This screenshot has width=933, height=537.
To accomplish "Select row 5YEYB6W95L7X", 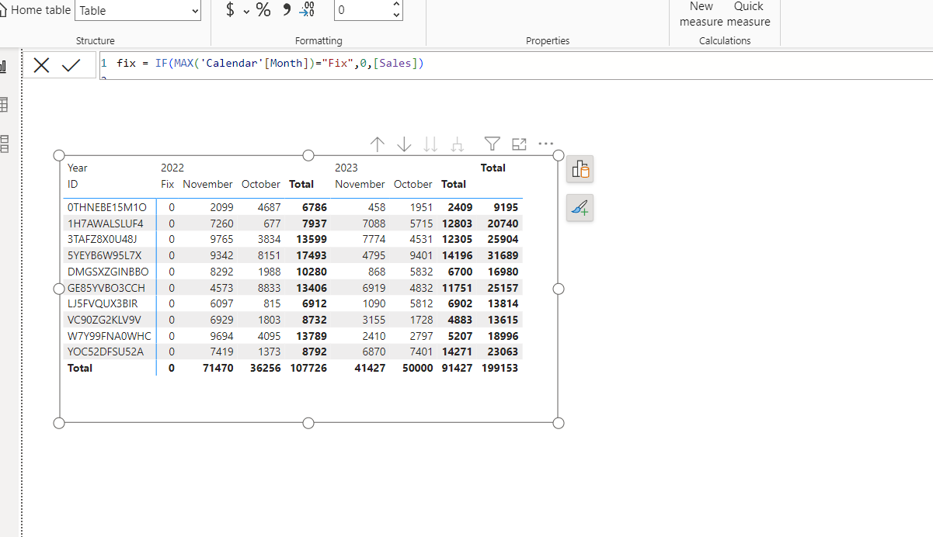I will tap(105, 255).
